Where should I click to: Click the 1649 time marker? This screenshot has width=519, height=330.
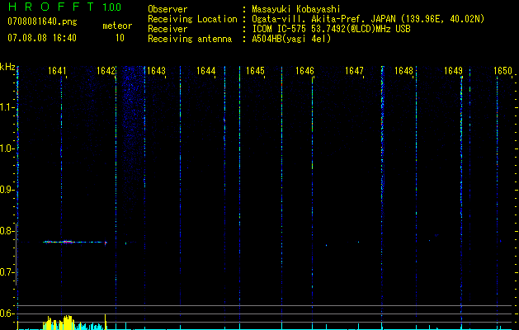(453, 71)
